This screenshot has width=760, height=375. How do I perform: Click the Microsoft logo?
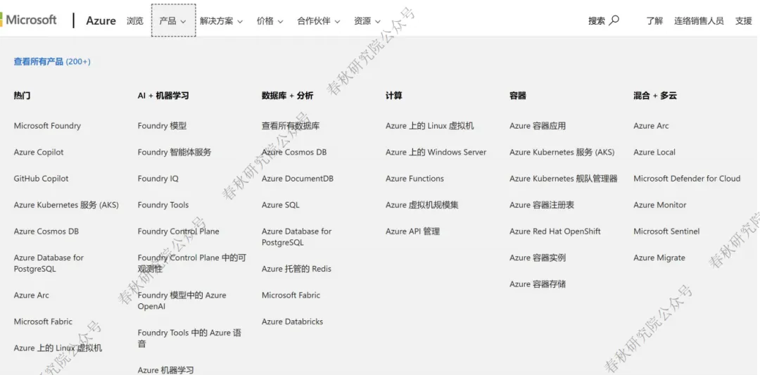pyautogui.click(x=28, y=20)
